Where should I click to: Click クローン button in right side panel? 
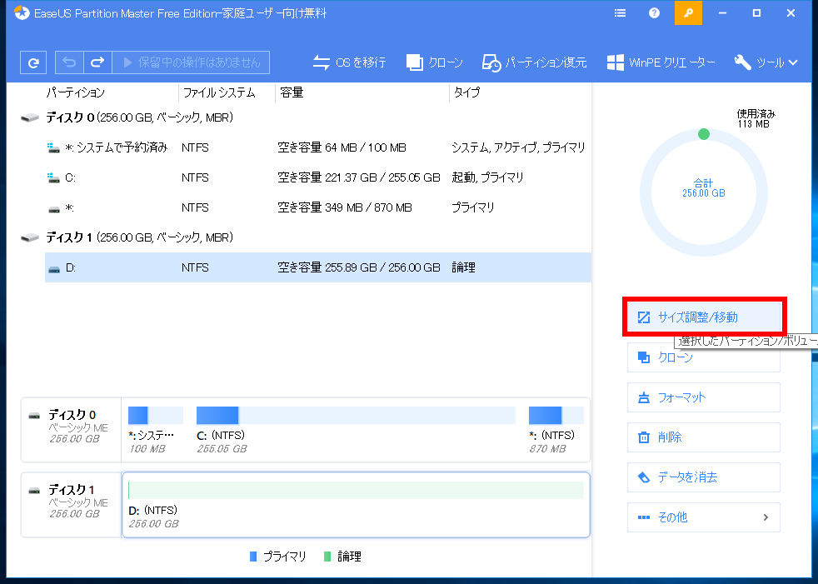(x=704, y=357)
